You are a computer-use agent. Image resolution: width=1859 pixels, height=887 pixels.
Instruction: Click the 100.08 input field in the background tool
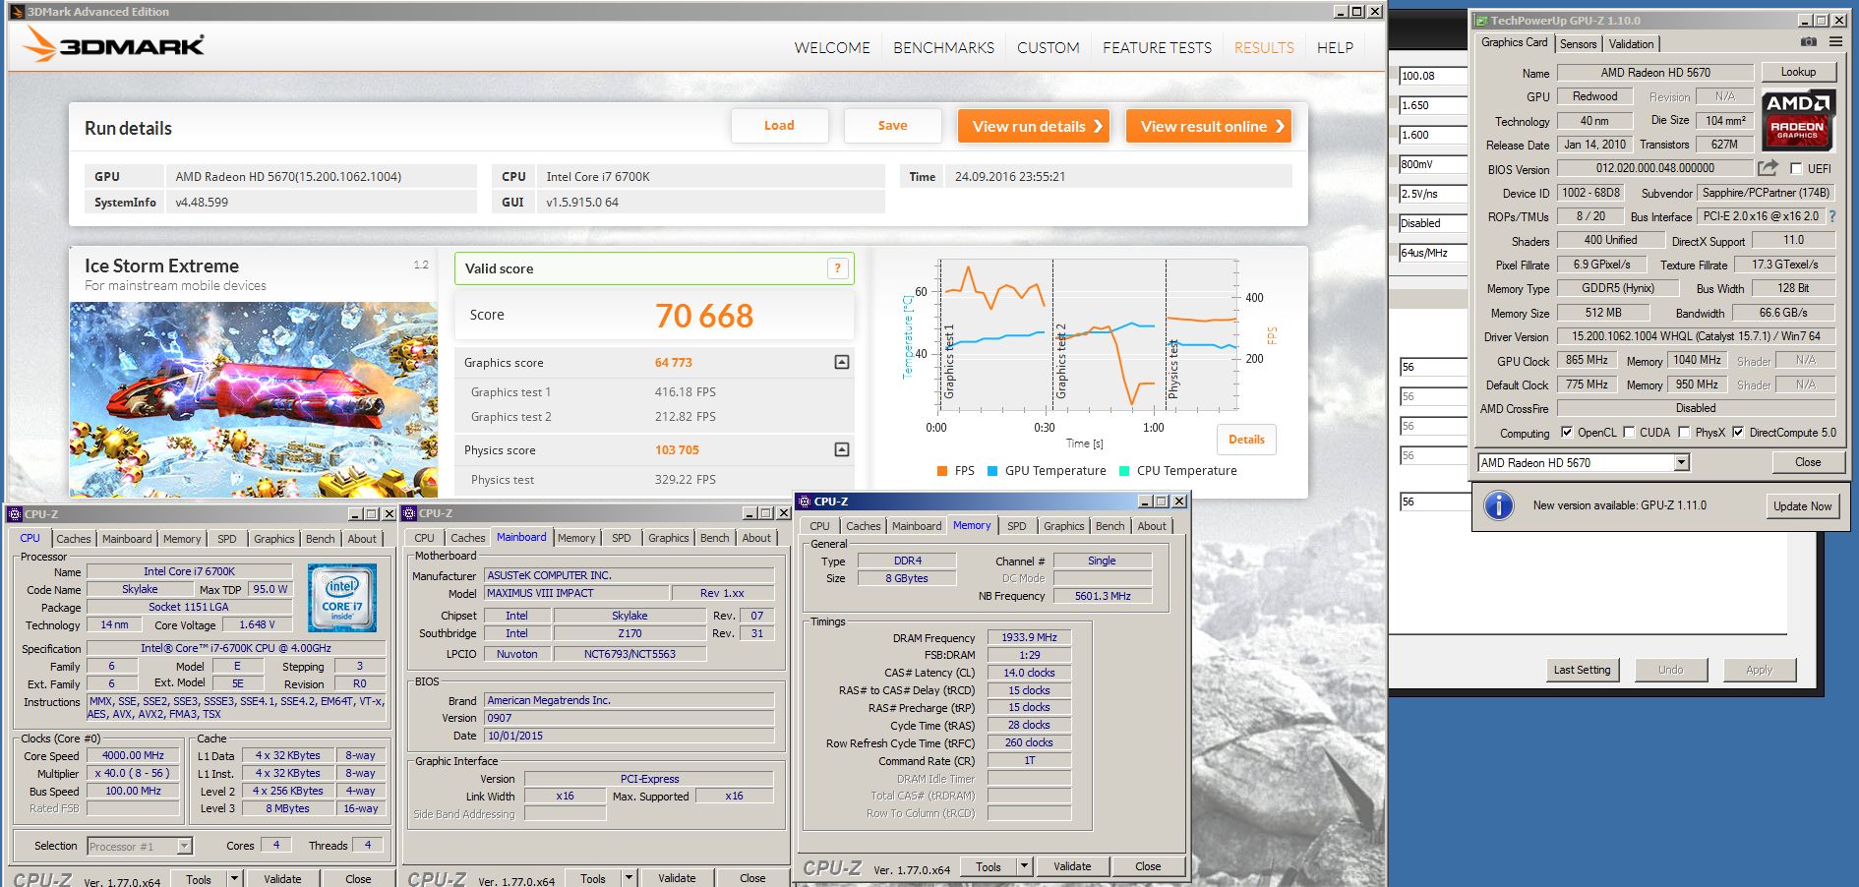coord(1433,76)
